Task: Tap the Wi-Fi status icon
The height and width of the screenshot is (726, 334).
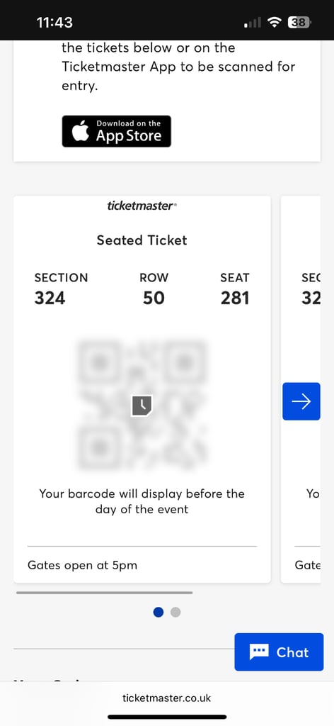Action: click(x=276, y=22)
